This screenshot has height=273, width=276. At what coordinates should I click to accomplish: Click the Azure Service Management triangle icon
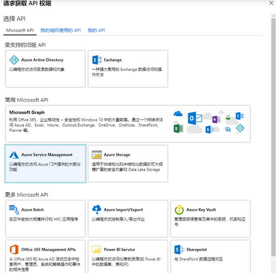click(14, 155)
